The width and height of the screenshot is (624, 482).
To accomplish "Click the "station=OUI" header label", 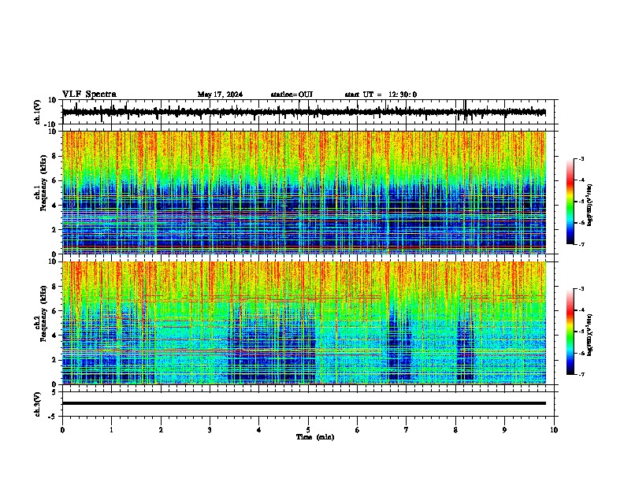I will [292, 95].
